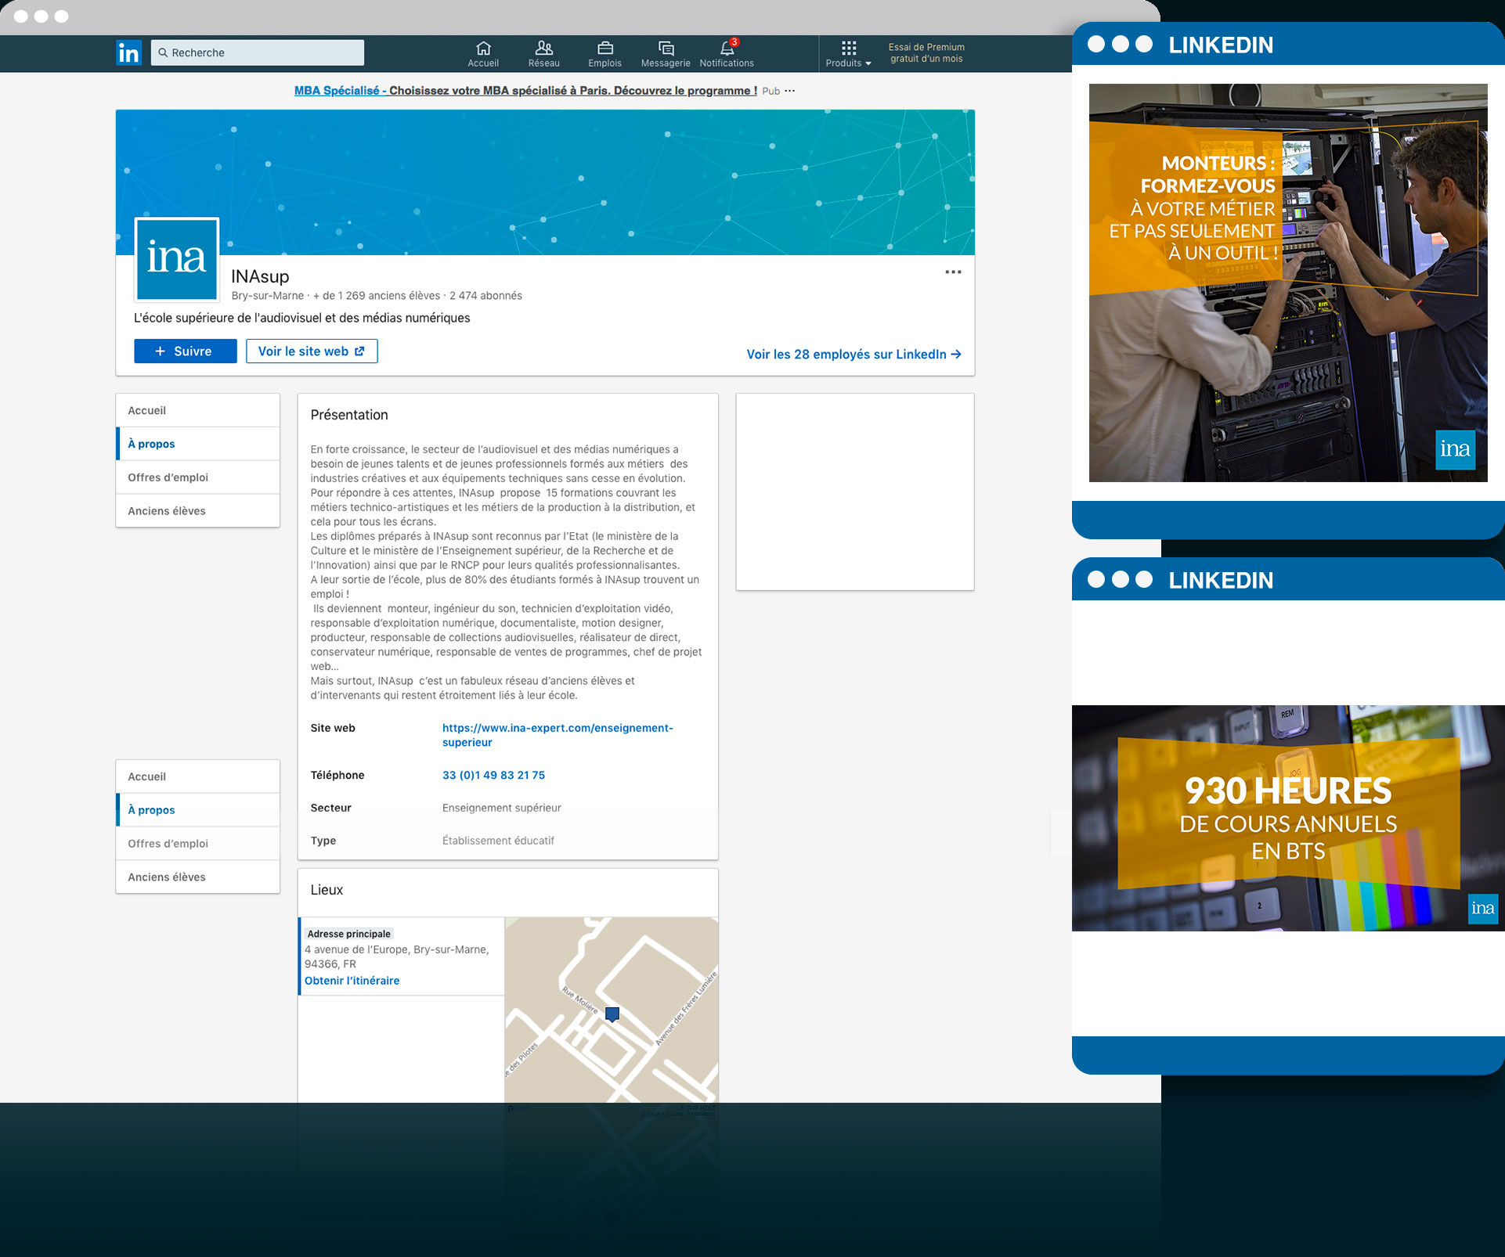The image size is (1505, 1257).
Task: Click the blue map location marker
Action: (x=612, y=1014)
